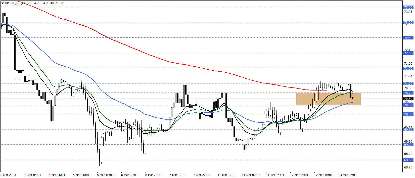Select the 73.50 horizontal level price tag

click(408, 8)
